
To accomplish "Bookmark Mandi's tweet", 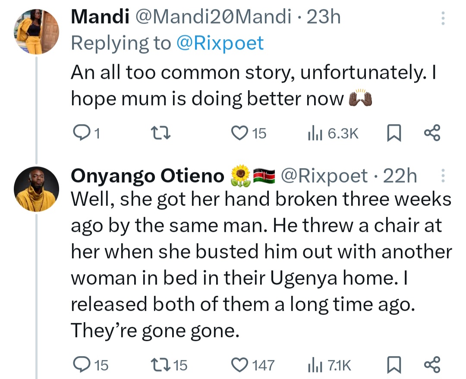I will pyautogui.click(x=393, y=134).
